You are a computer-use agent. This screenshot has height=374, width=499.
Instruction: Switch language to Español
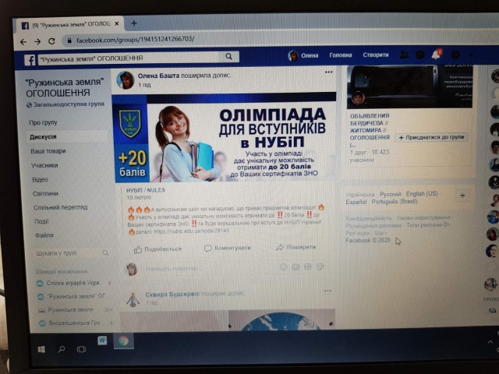(x=356, y=202)
